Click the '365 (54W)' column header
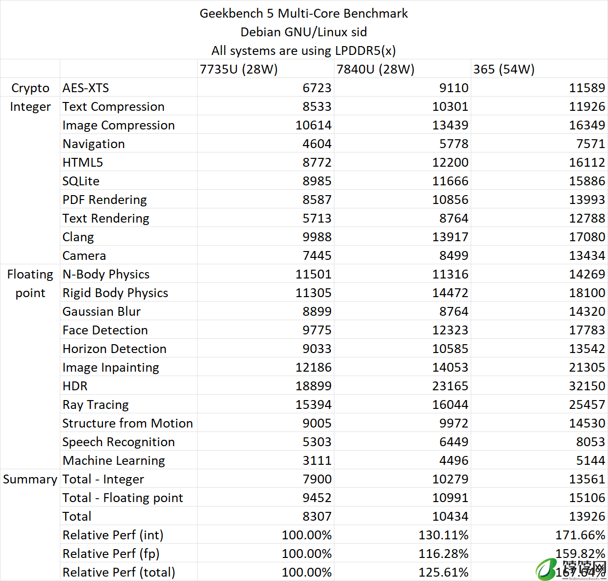608x581 pixels. point(504,69)
